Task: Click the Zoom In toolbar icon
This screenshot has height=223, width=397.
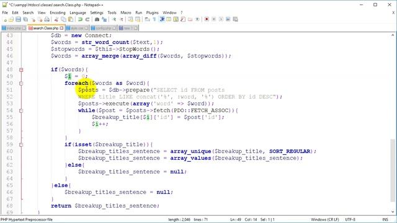Action: (x=114, y=19)
